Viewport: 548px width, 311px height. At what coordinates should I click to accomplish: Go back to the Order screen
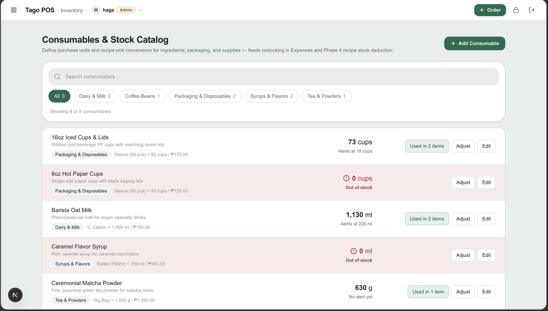pos(490,10)
